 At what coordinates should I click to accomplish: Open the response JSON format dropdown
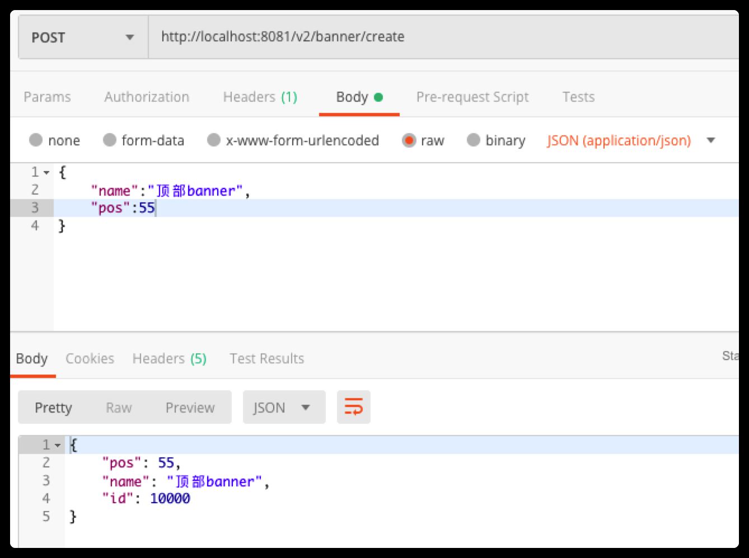click(x=284, y=407)
